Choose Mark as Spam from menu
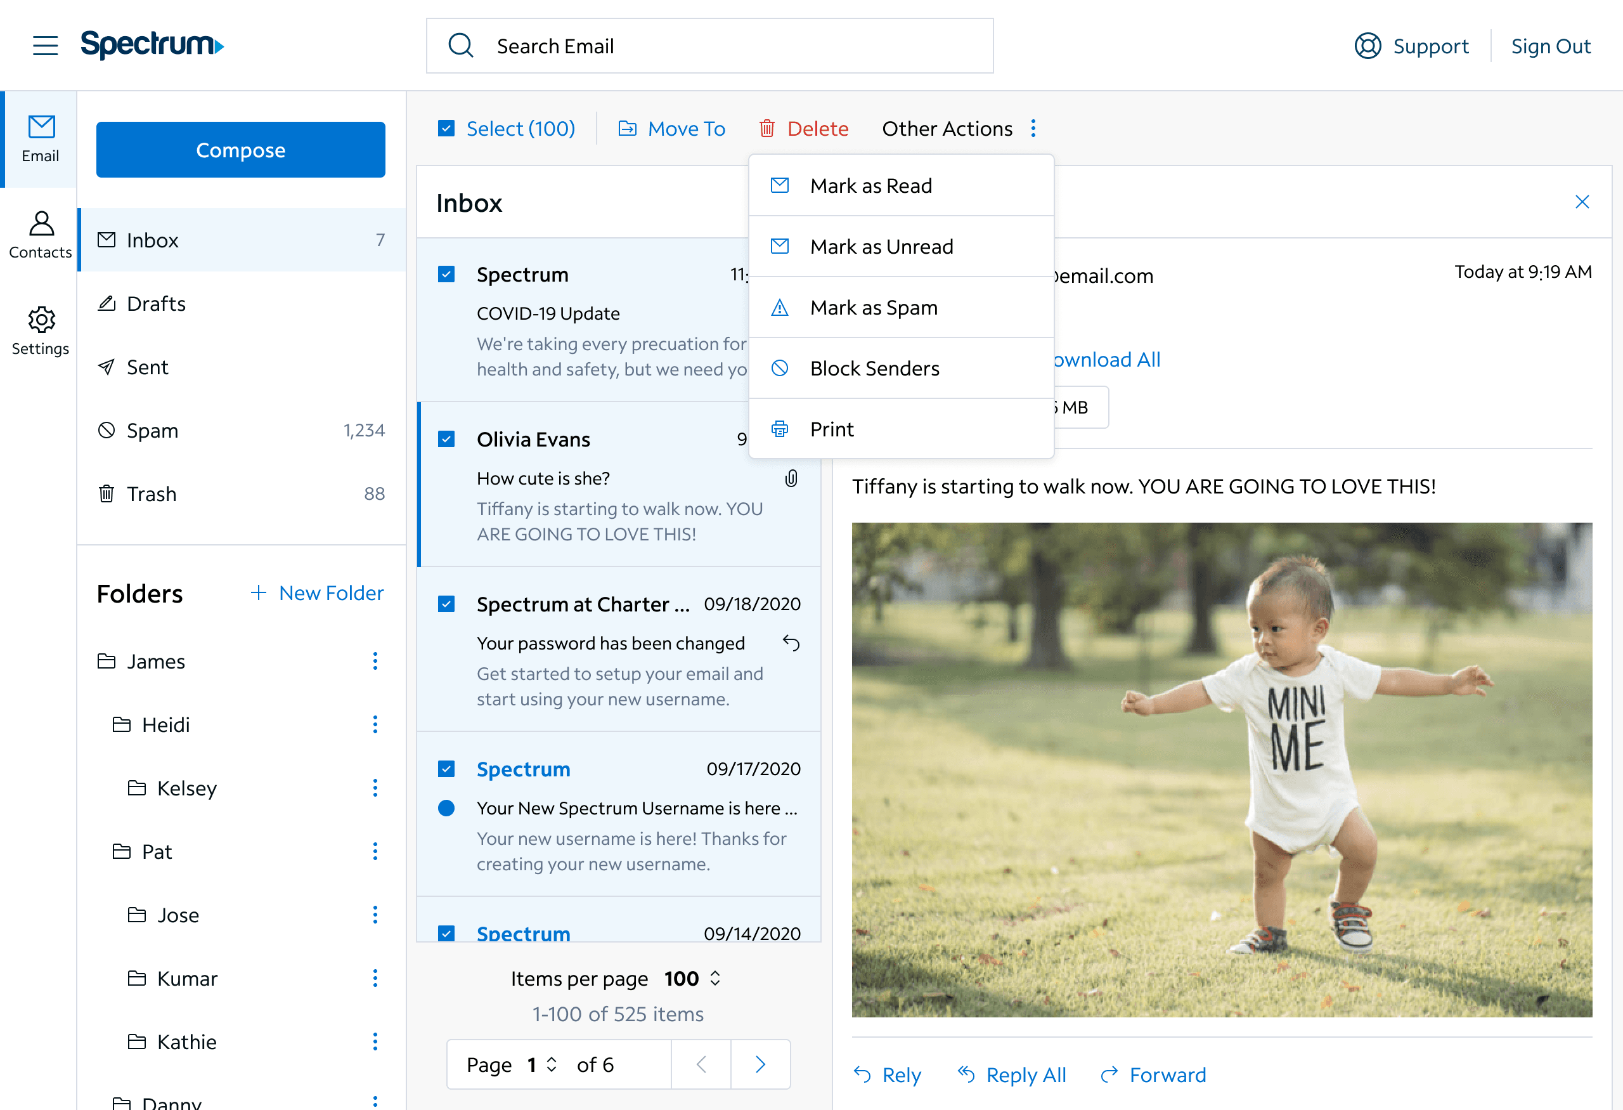 click(x=901, y=308)
